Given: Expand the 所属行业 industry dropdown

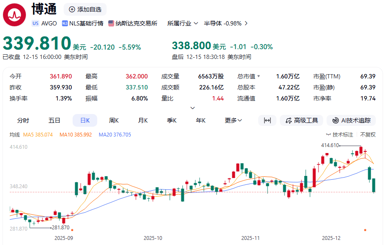Looking at the screenshot, I should 182,23.
